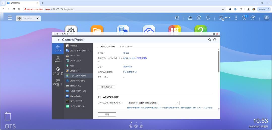The image size is (272, 130).
Task: Select the システム category
Action: tap(58, 49)
